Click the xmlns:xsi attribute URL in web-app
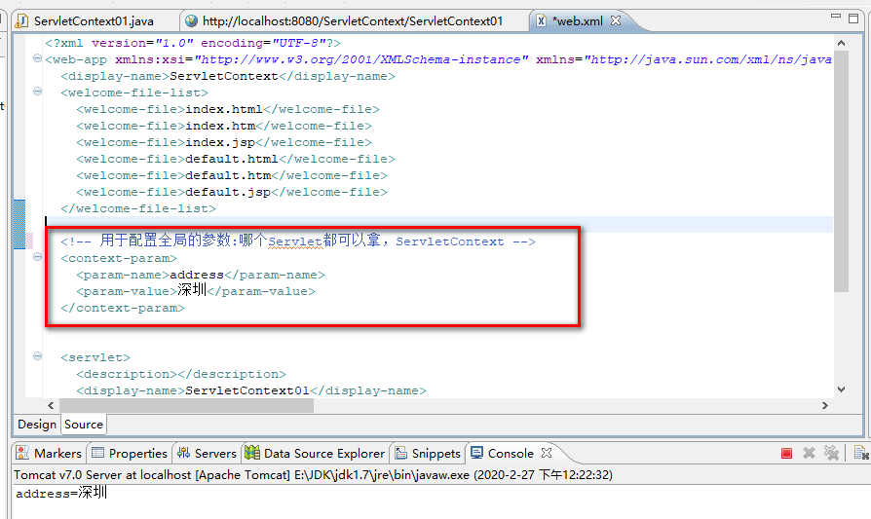This screenshot has width=871, height=519. [361, 59]
